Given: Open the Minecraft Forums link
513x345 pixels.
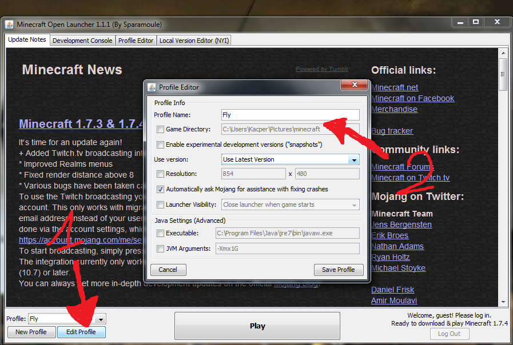Looking at the screenshot, I should coord(403,167).
